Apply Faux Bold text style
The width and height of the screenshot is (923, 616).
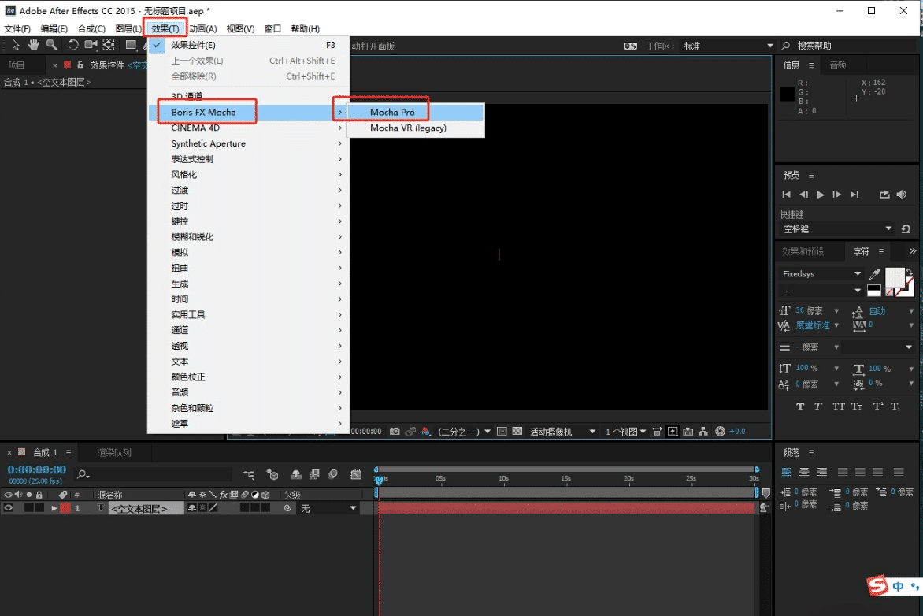tap(800, 406)
